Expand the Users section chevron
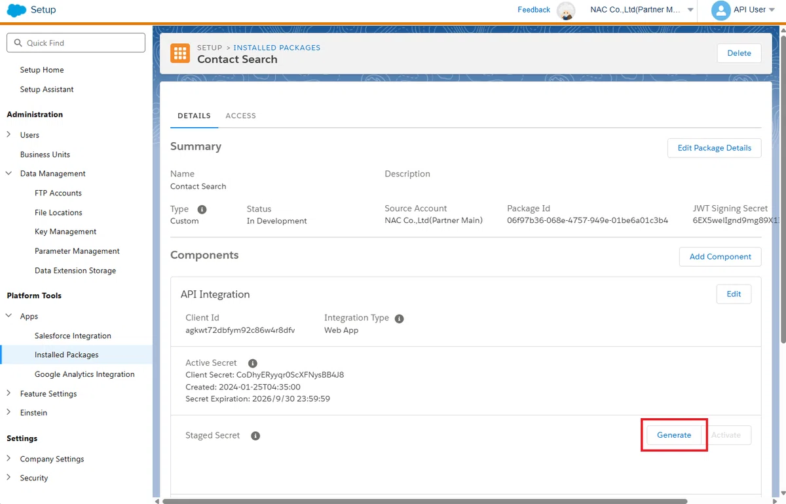This screenshot has width=786, height=504. [9, 135]
